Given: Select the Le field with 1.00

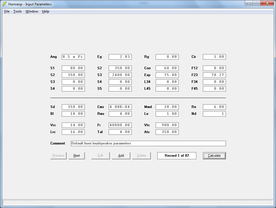Looking at the screenshot, I should point(167,114).
